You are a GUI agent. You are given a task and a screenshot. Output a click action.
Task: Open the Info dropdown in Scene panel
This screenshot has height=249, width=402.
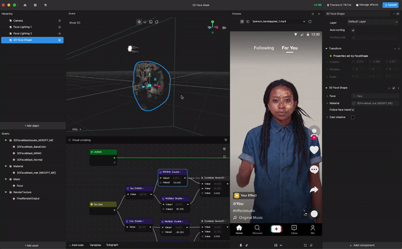(76, 129)
